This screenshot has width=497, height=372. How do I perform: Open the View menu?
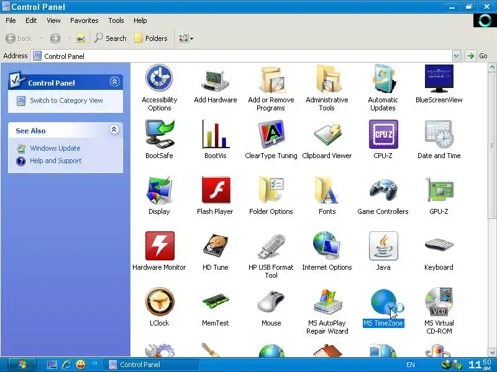(x=53, y=20)
